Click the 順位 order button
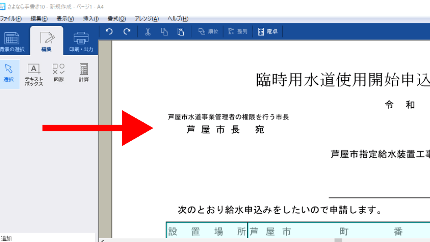Viewport: 430px width, 242px height. 208,31
